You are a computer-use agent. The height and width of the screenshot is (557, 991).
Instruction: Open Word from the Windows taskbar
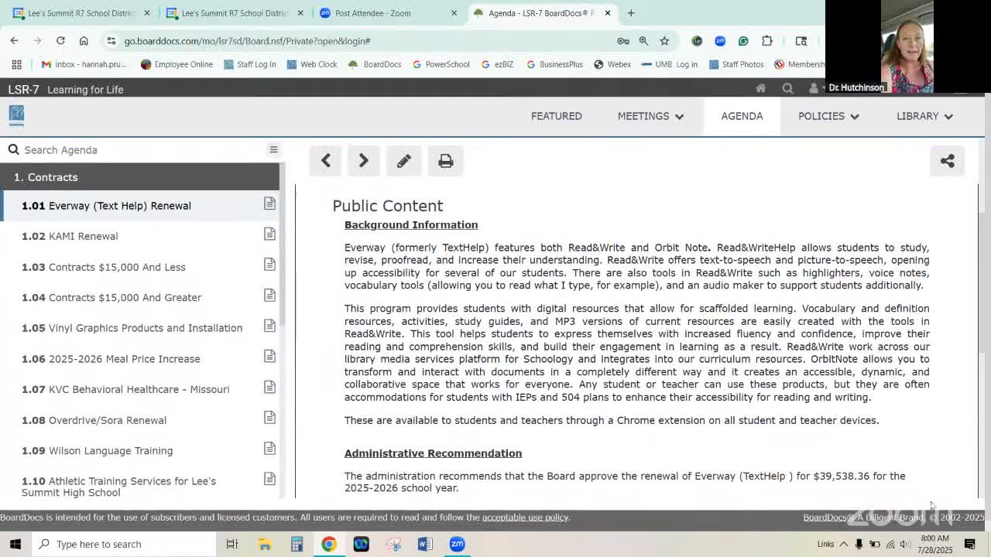pyautogui.click(x=425, y=544)
